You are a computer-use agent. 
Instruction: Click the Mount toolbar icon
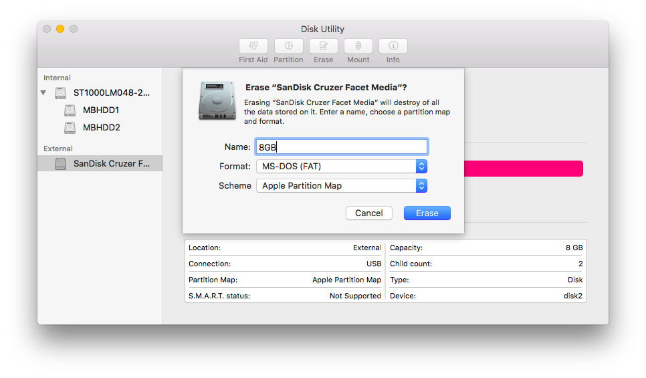pyautogui.click(x=358, y=46)
